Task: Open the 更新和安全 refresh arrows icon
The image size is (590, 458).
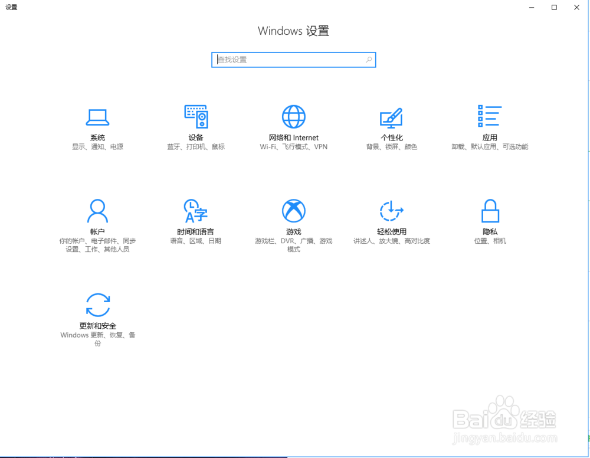Action: tap(98, 305)
